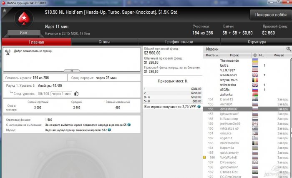
Task: Select player TheInnuendo
Action: [229, 60]
